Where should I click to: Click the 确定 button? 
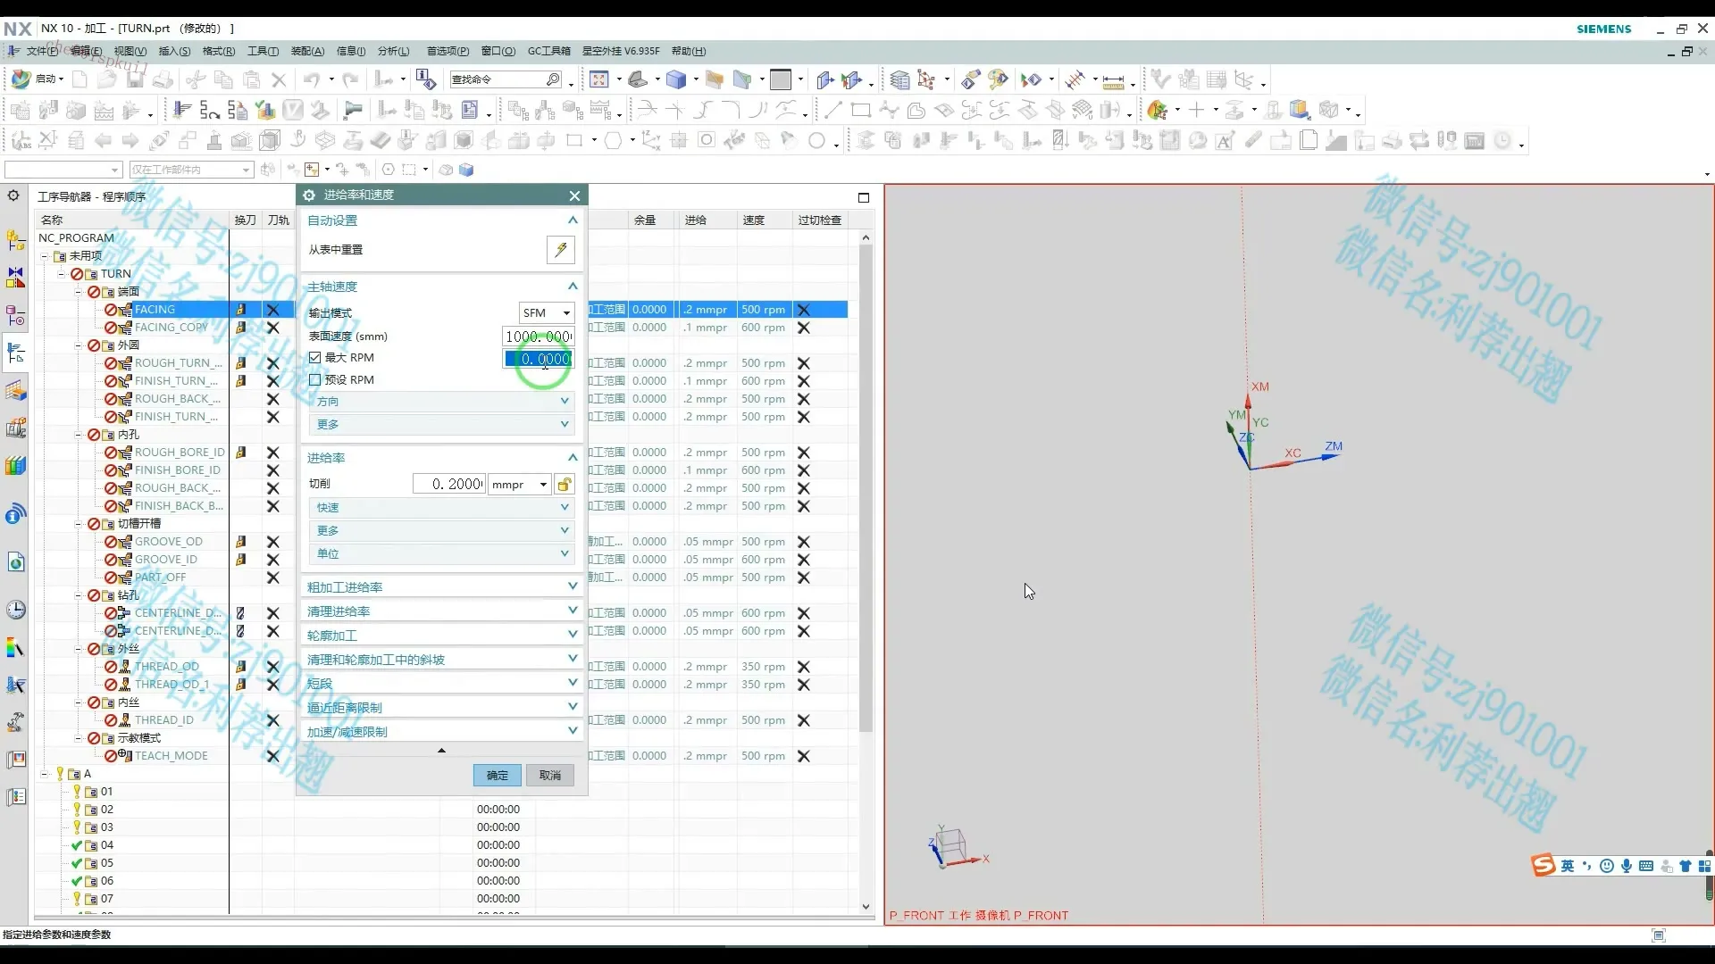coord(498,775)
